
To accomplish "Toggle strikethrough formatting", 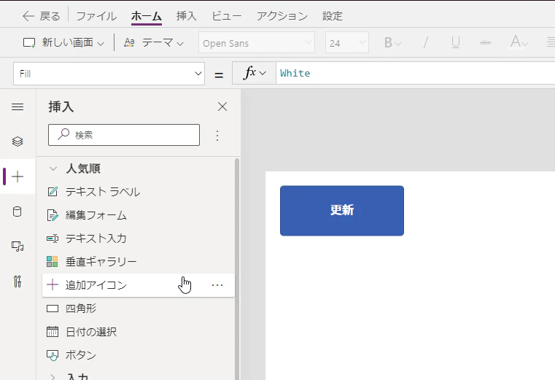I will (486, 43).
